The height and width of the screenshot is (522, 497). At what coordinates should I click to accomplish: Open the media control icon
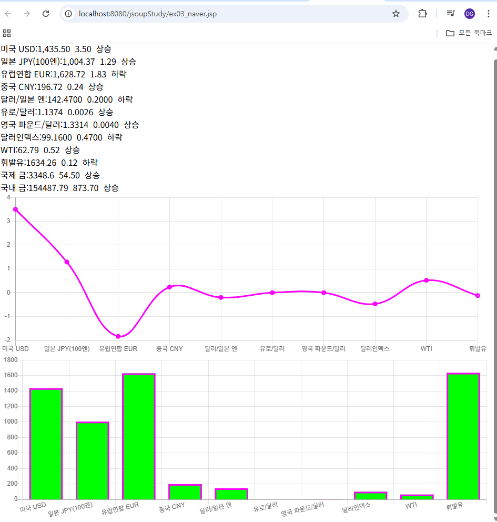pos(451,14)
